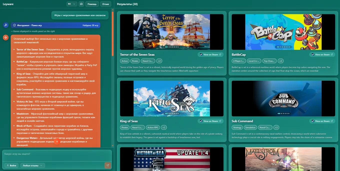The height and width of the screenshot is (171, 340).
Task: Expand +2 tags on King of Seas card
Action: [164, 127]
